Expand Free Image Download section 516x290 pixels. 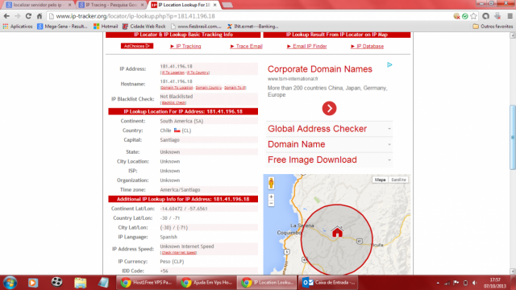pos(329,159)
